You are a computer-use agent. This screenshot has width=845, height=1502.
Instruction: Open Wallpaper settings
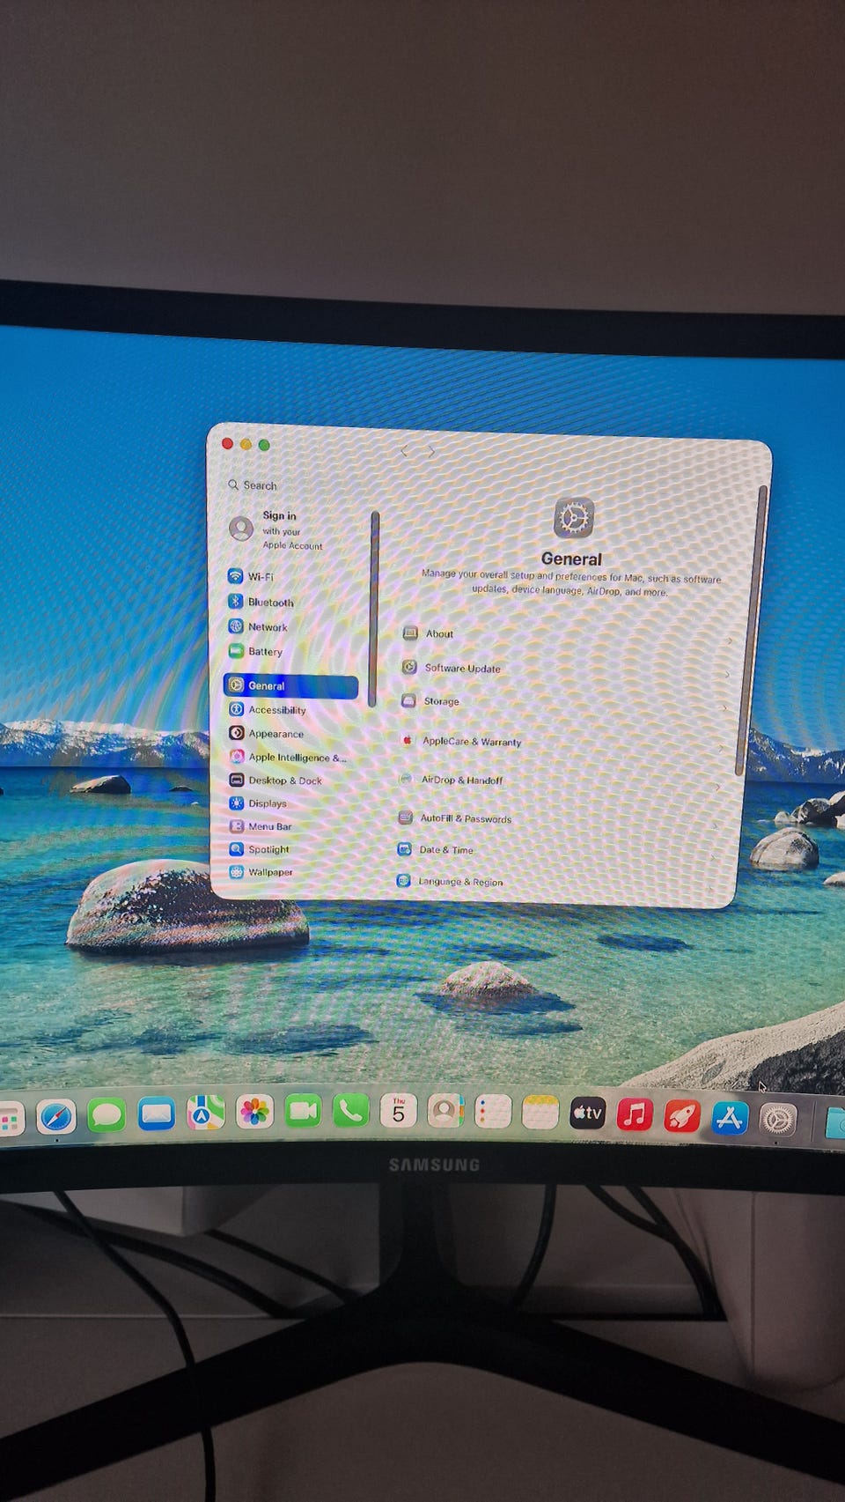269,872
